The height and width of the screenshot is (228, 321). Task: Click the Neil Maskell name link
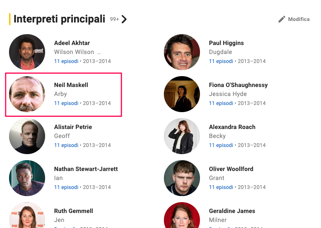point(71,85)
